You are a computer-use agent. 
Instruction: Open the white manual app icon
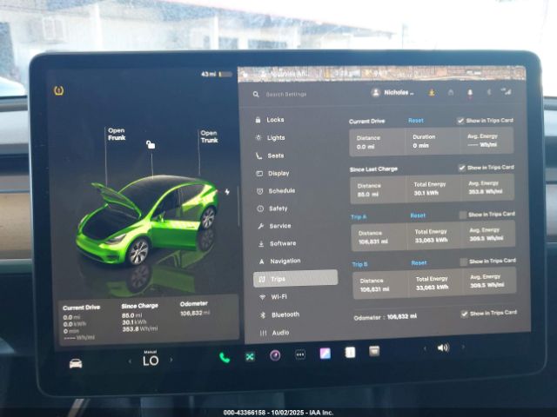(x=350, y=353)
